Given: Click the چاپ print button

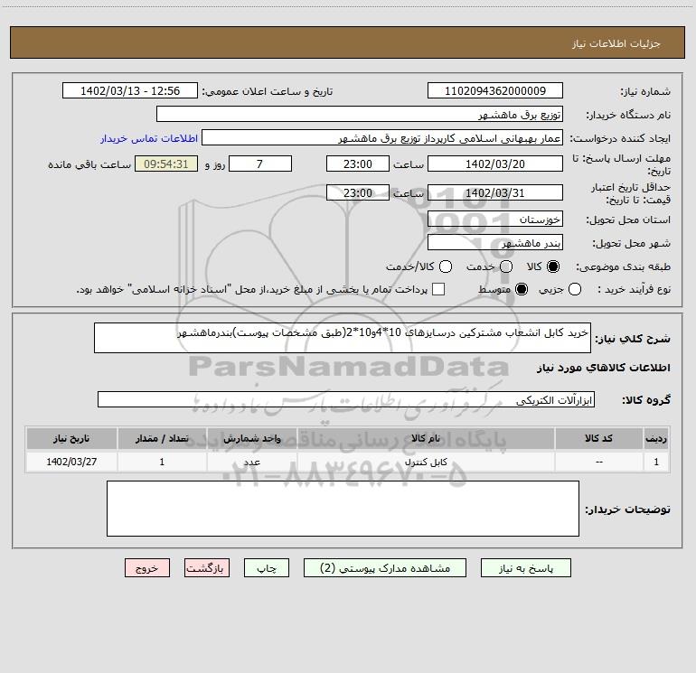Looking at the screenshot, I should pos(267,568).
